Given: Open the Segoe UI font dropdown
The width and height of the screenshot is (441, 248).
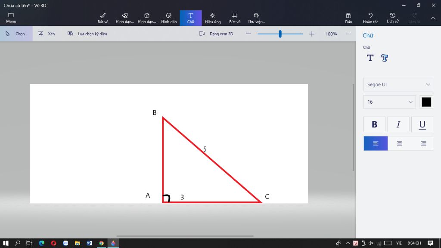Looking at the screenshot, I should coord(398,84).
